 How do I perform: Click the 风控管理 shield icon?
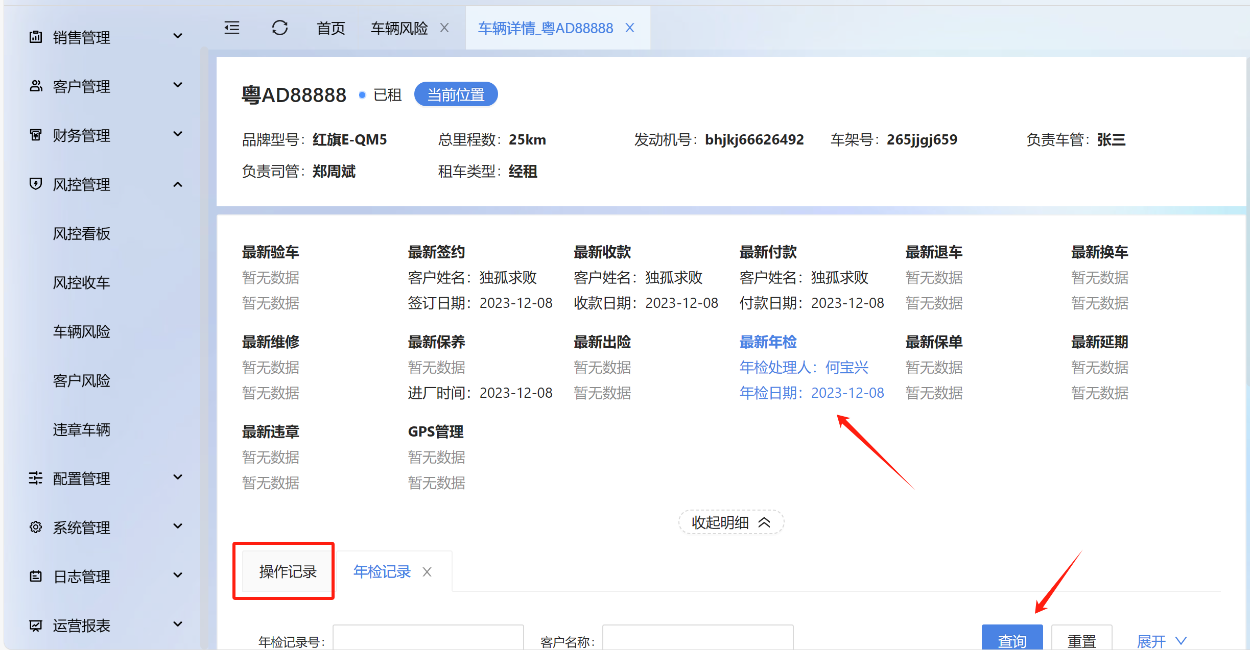(x=36, y=184)
